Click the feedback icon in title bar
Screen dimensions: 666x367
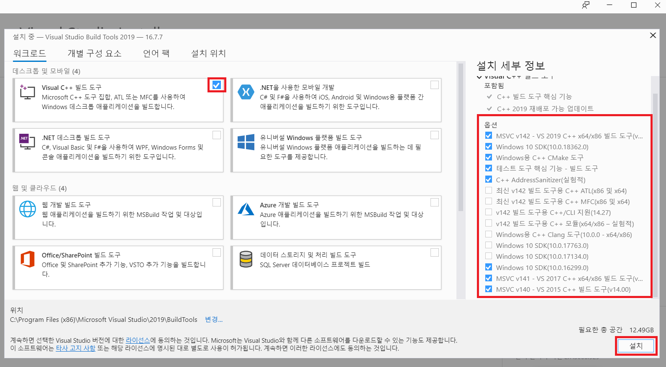pos(586,5)
